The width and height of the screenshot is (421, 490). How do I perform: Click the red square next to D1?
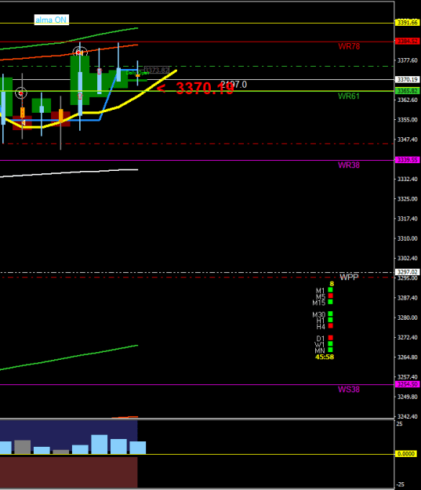330,338
